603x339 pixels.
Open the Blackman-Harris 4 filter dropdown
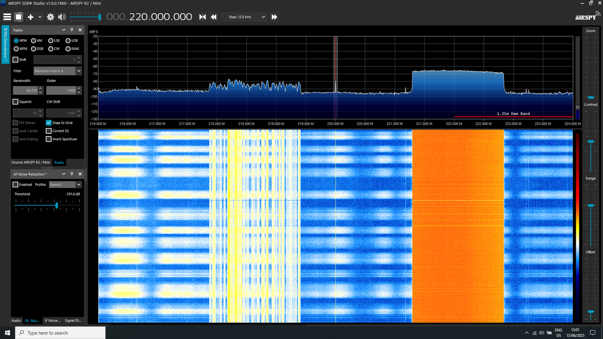57,71
